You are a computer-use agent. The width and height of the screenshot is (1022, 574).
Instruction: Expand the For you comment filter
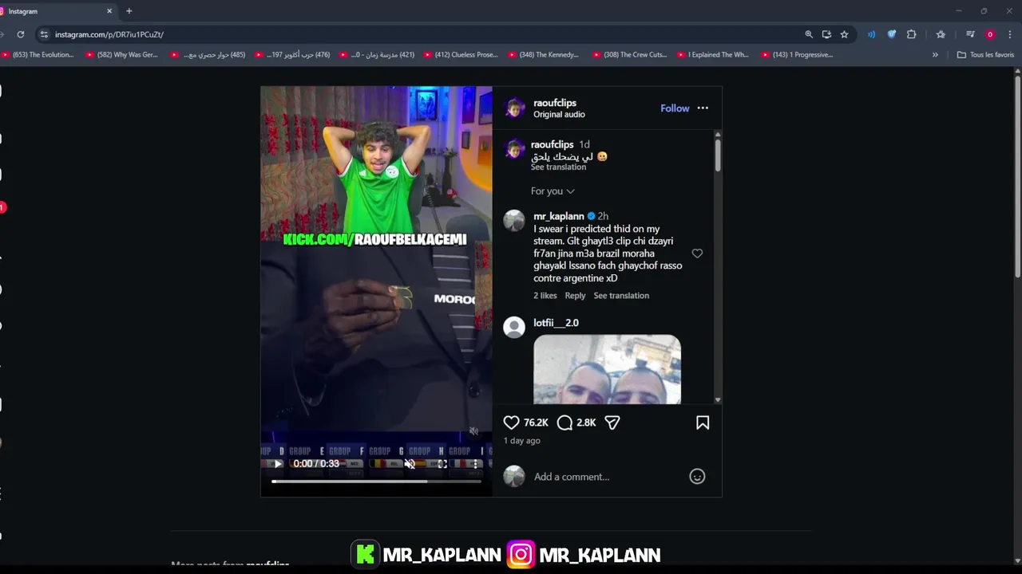(x=553, y=191)
